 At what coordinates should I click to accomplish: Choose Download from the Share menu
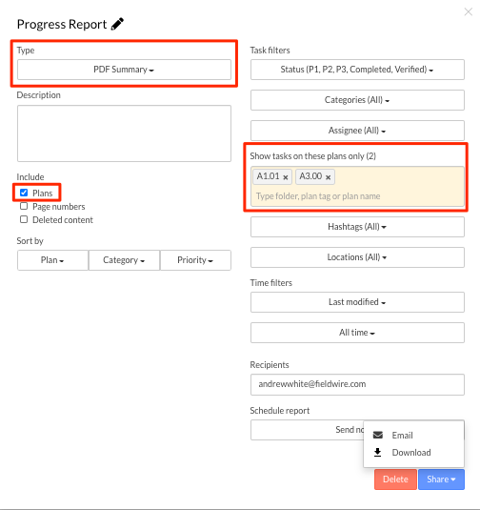tap(413, 453)
